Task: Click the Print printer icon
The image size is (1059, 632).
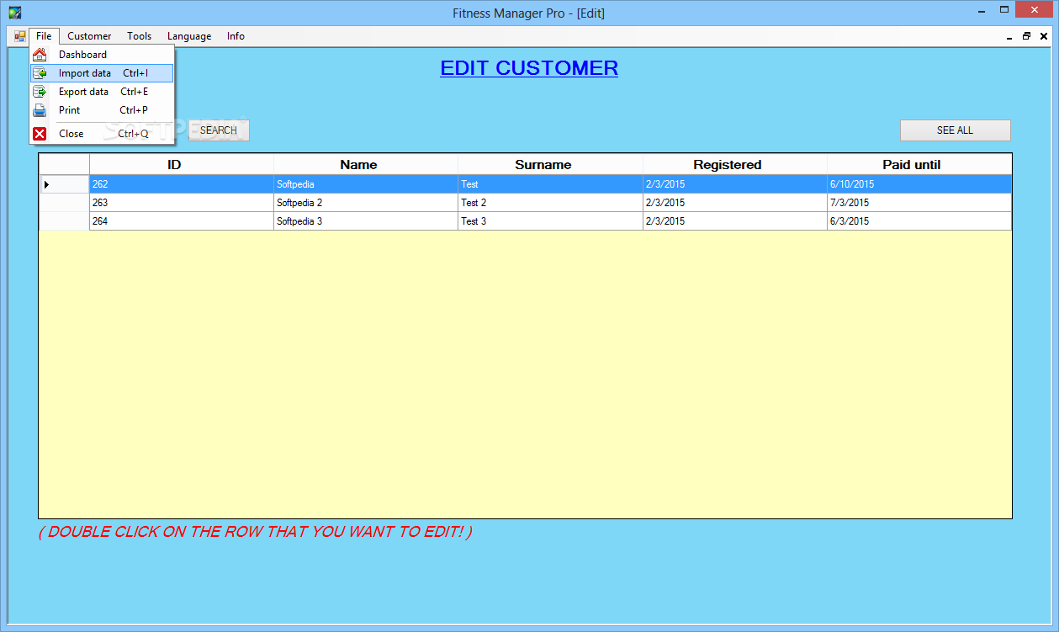Action: (x=40, y=110)
